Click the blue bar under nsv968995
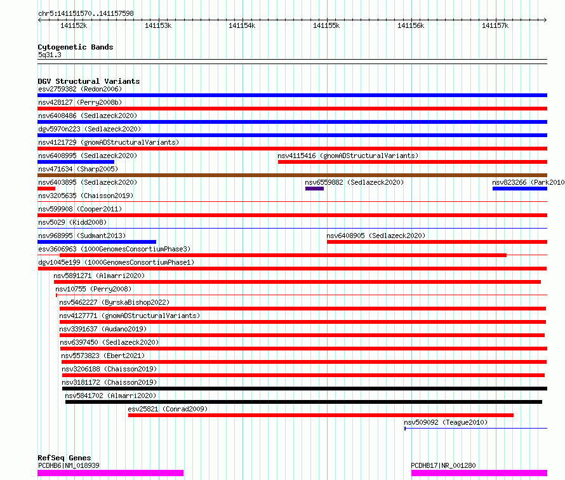The width and height of the screenshot is (565, 480). 96,242
